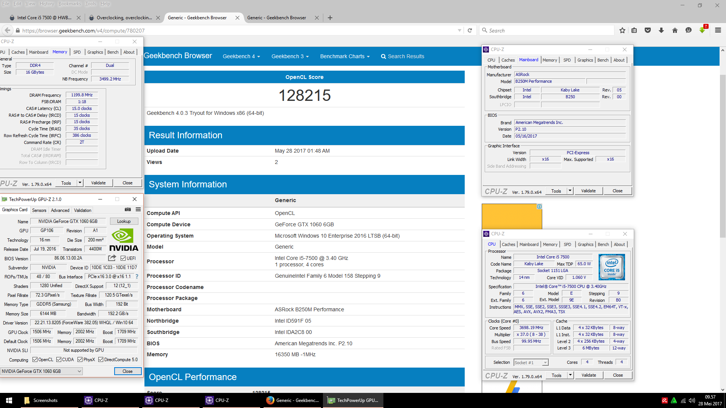
Task: Reload the Geekbench page
Action: pos(470,31)
